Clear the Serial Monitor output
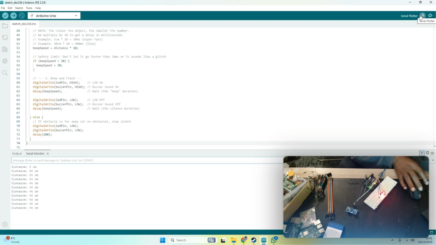 click(x=432, y=153)
